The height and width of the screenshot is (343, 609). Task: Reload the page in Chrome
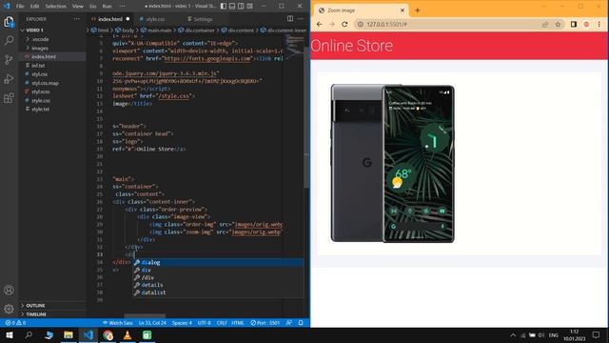[344, 24]
